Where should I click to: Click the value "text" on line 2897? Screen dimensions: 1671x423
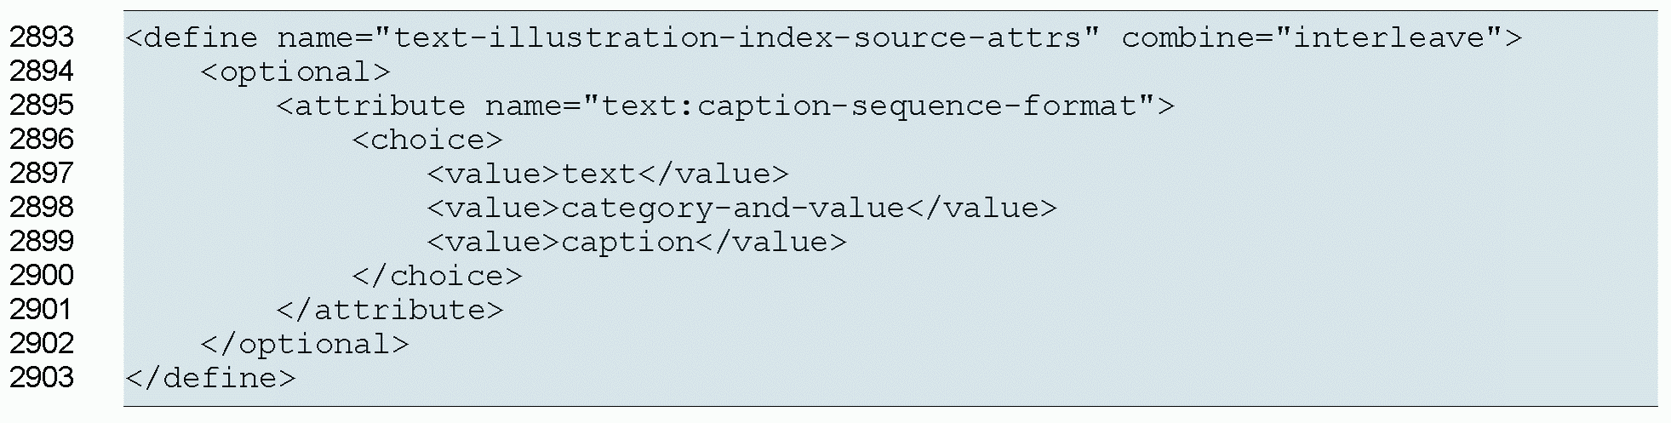click(x=598, y=174)
